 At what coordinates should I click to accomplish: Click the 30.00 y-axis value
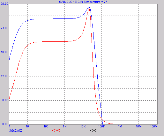[4, 4]
